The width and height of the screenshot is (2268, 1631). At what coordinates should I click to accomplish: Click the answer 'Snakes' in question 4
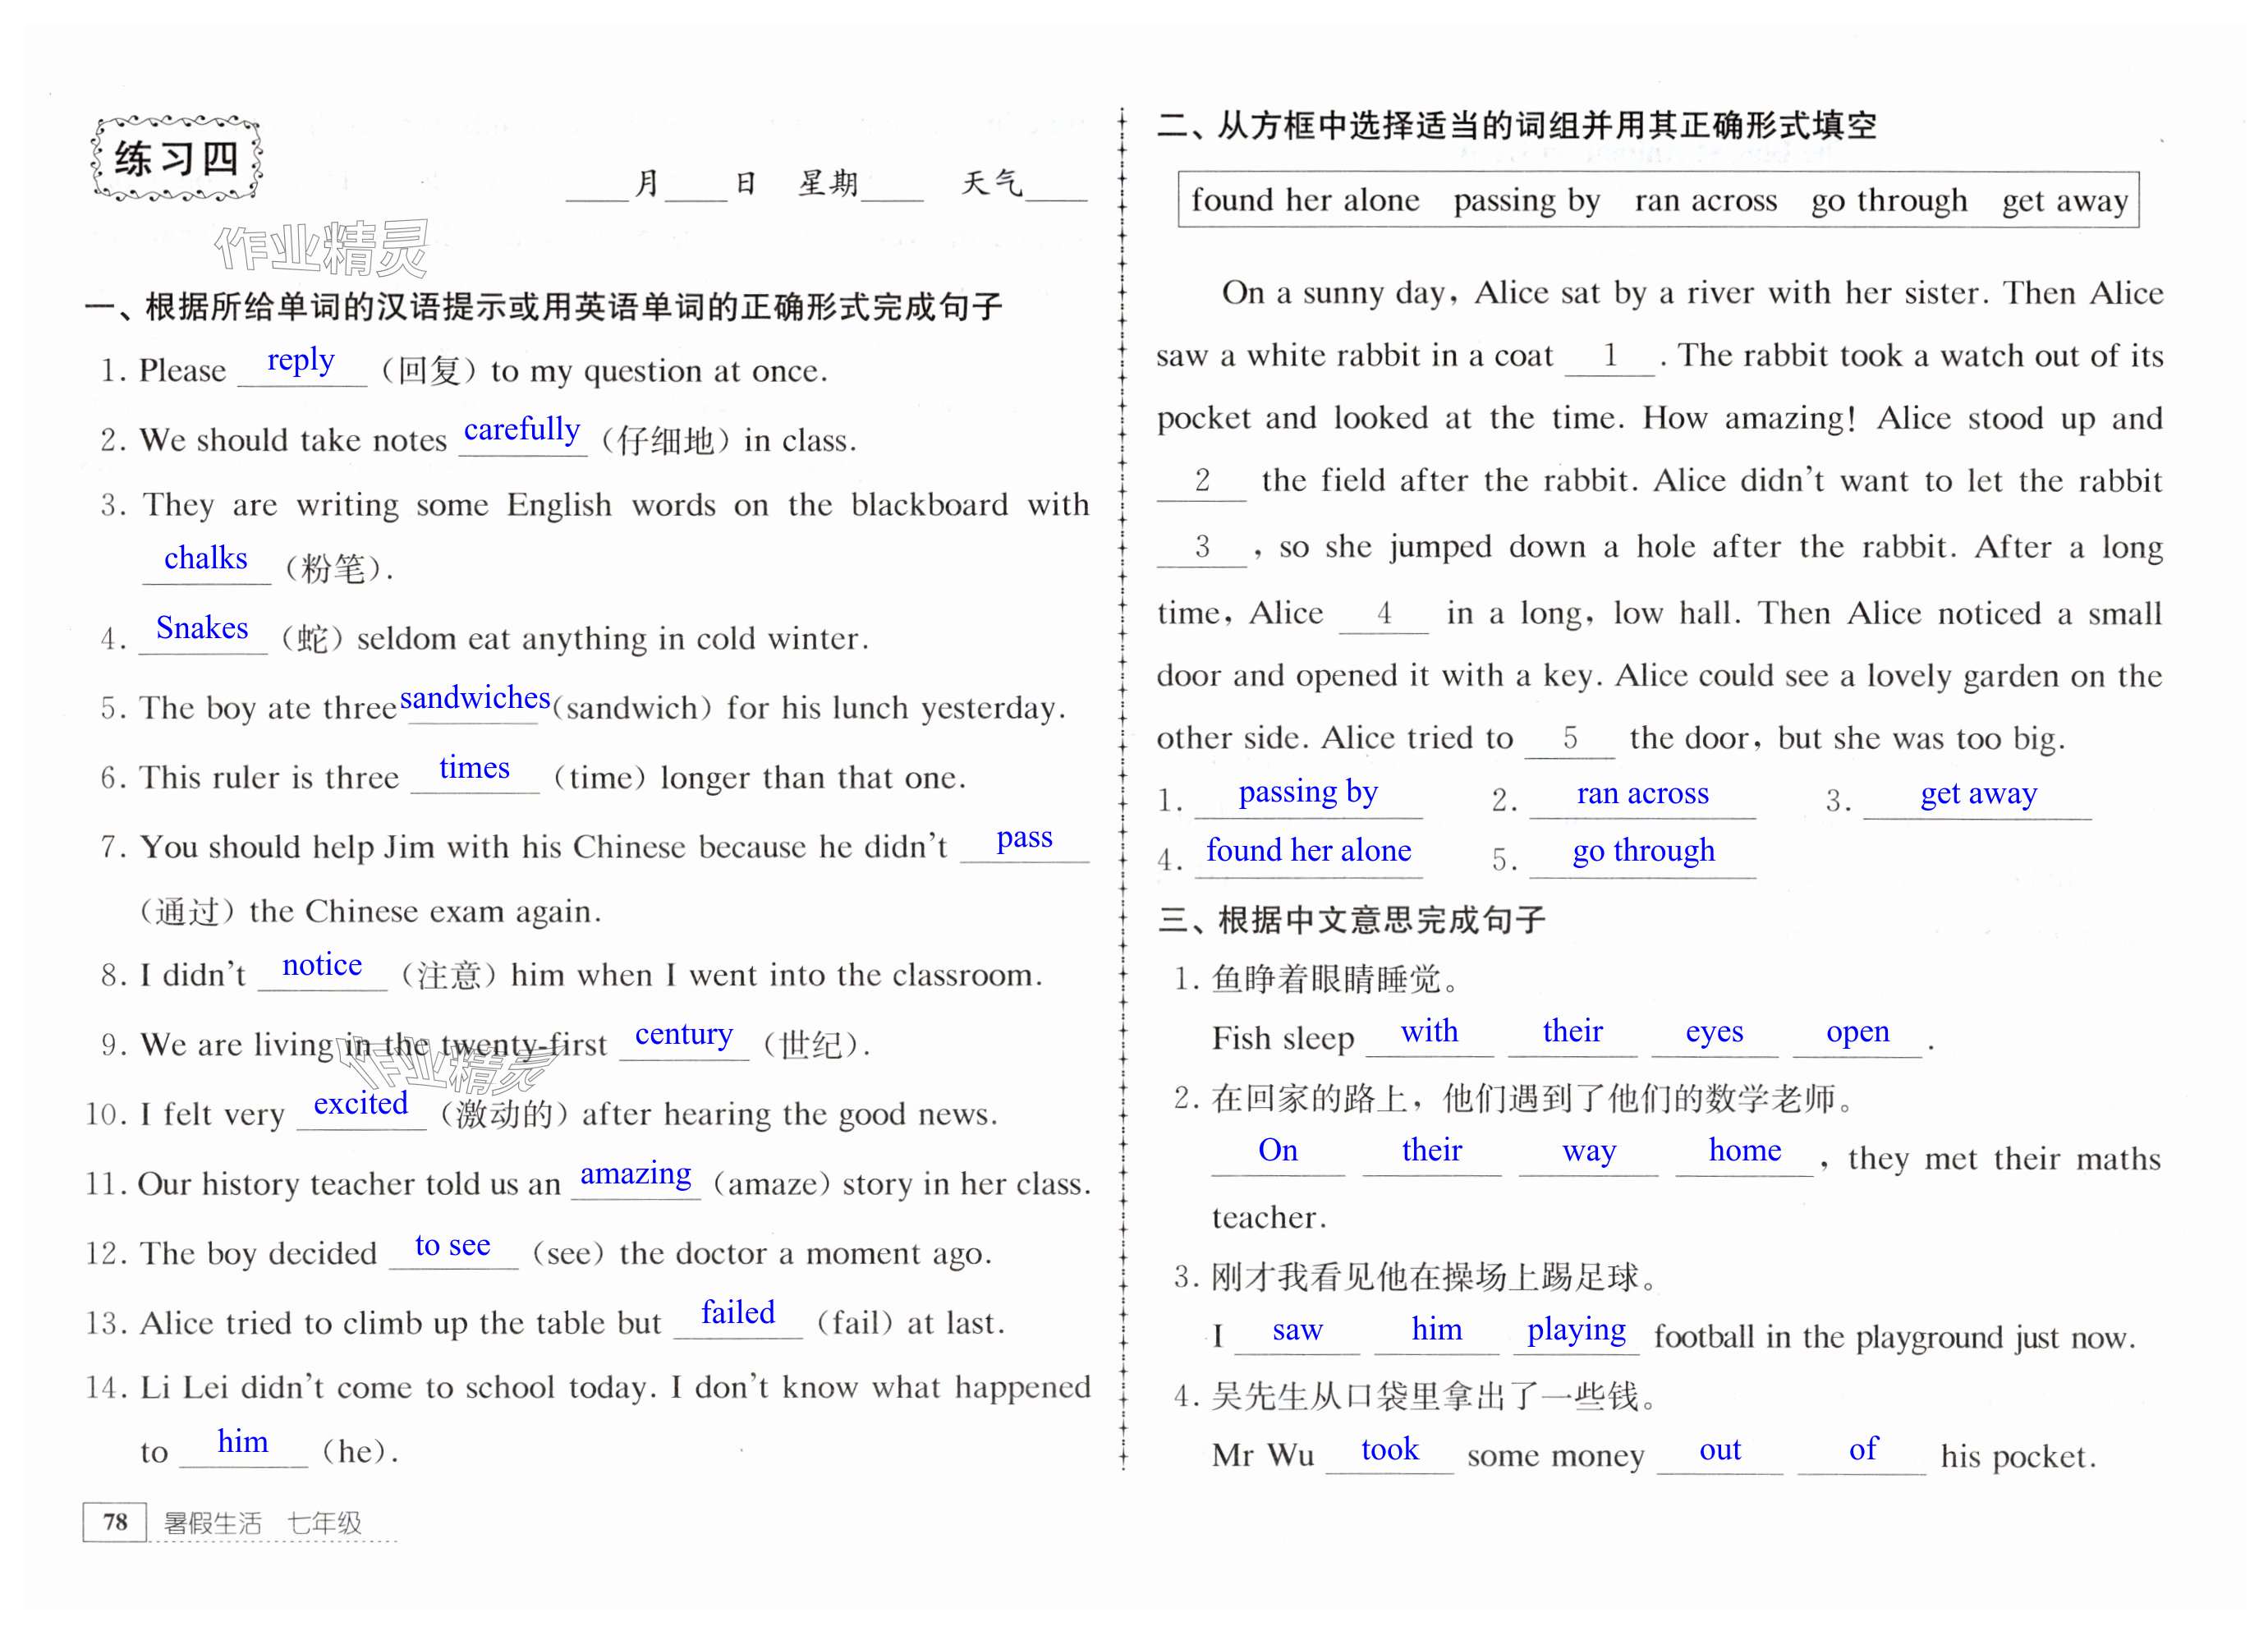pos(202,628)
